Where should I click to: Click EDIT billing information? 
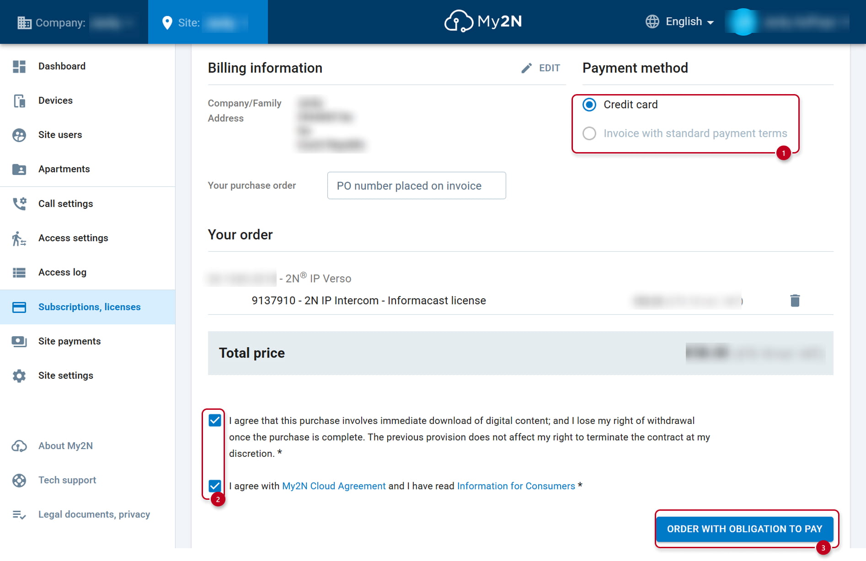pos(540,68)
